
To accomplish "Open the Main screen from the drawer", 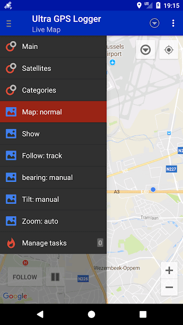I will [53, 46].
